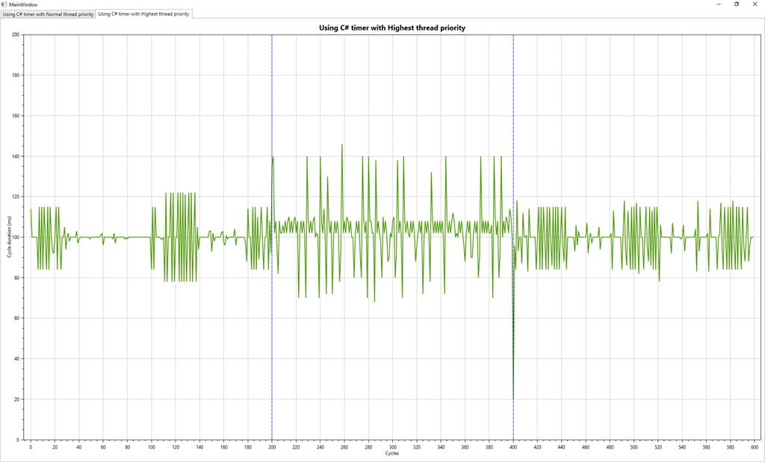Click the MainWindow app icon in title bar
Image resolution: width=765 pixels, height=462 pixels.
tap(4, 4)
